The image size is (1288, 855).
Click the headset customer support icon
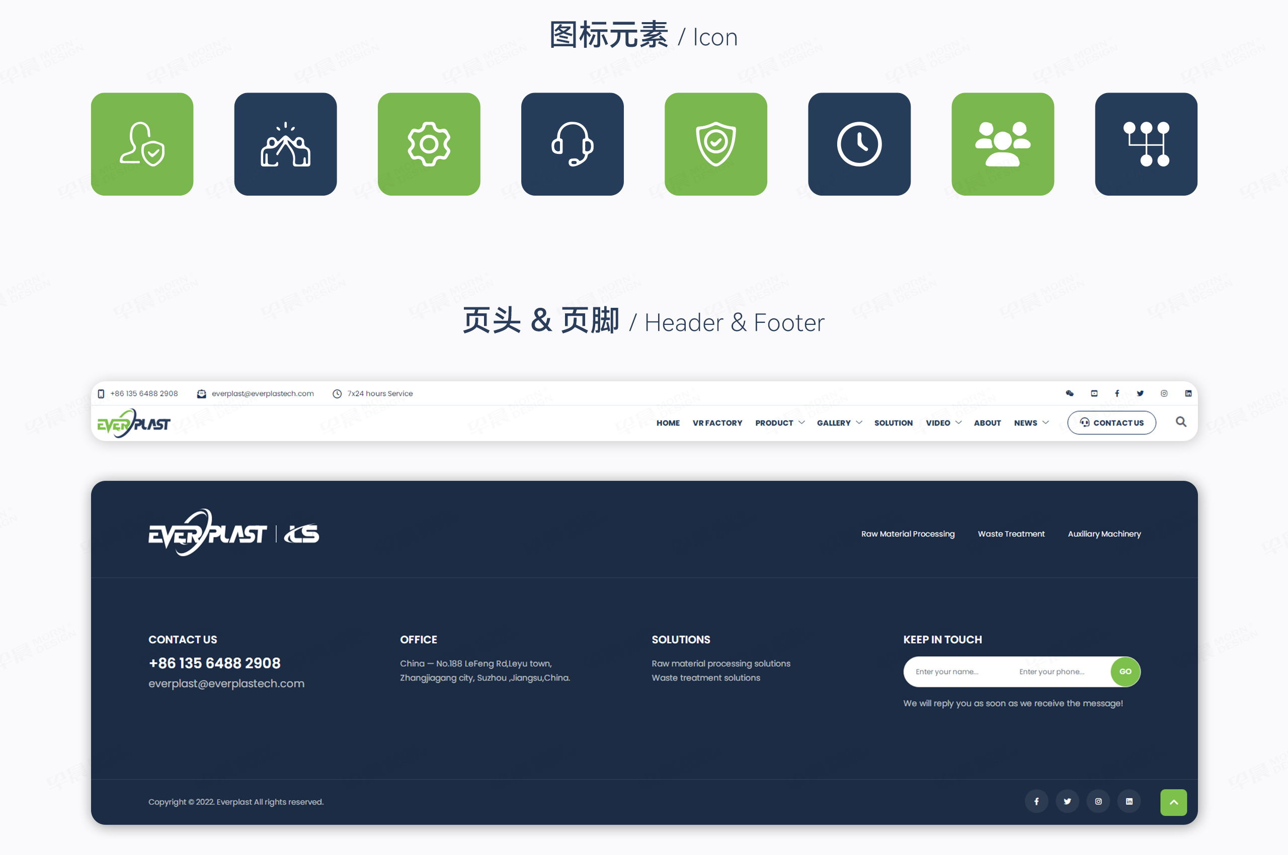coord(572,144)
